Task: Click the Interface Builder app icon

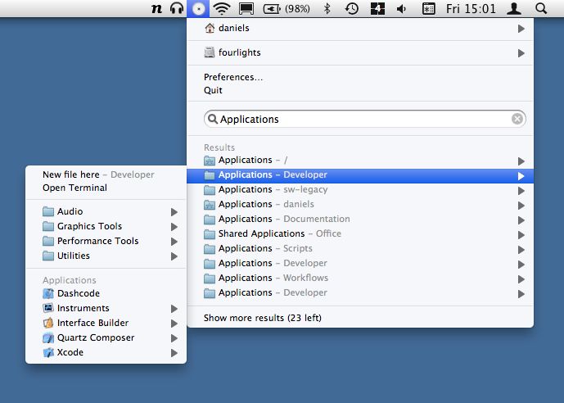Action: tap(48, 323)
